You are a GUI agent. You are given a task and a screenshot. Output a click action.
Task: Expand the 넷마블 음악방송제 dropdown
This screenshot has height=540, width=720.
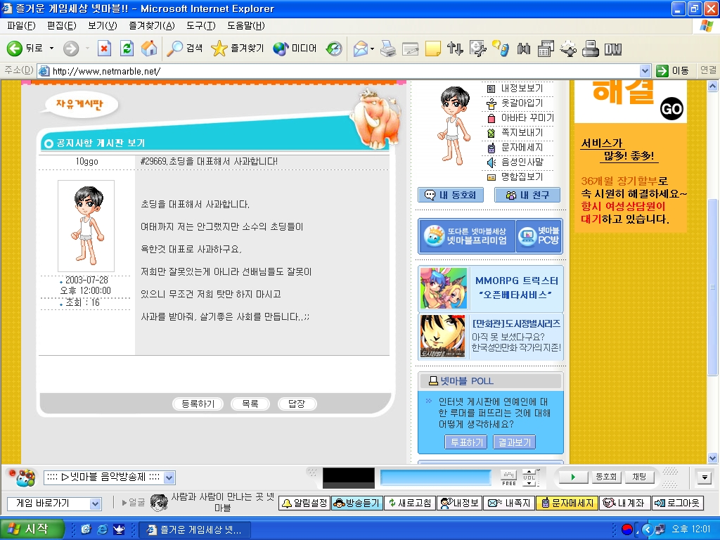click(x=169, y=477)
